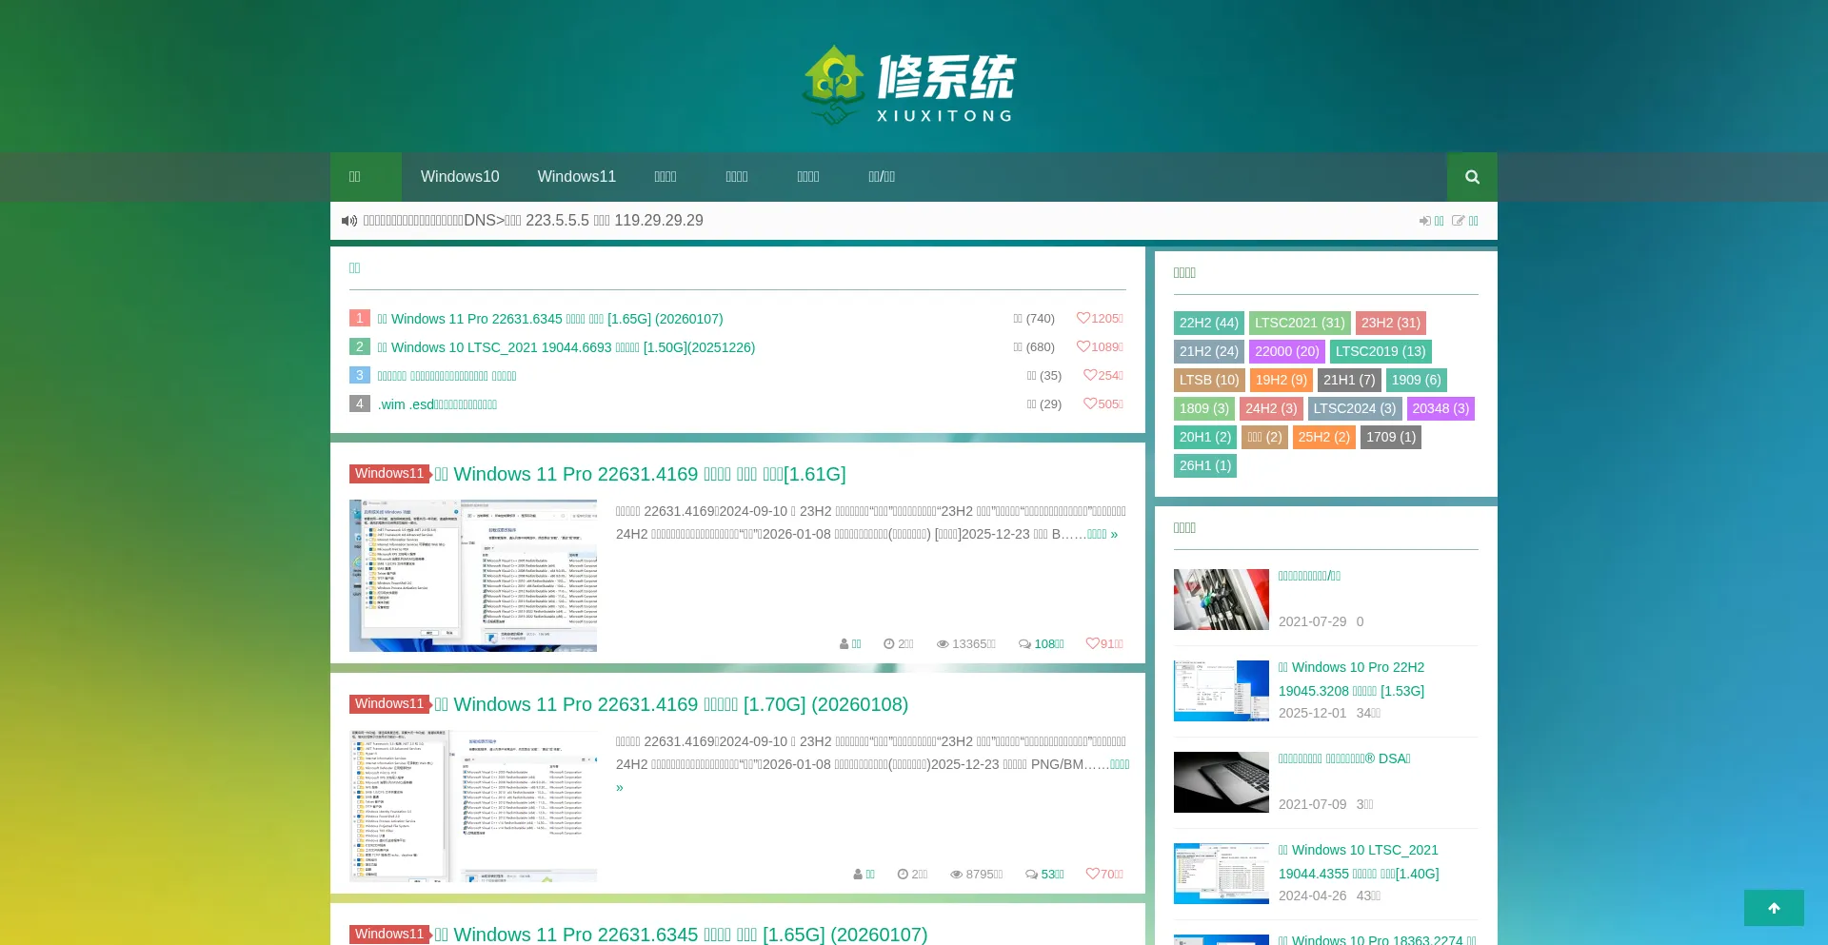The height and width of the screenshot is (945, 1828).
Task: Open the search with the magnifier icon
Action: point(1471,176)
